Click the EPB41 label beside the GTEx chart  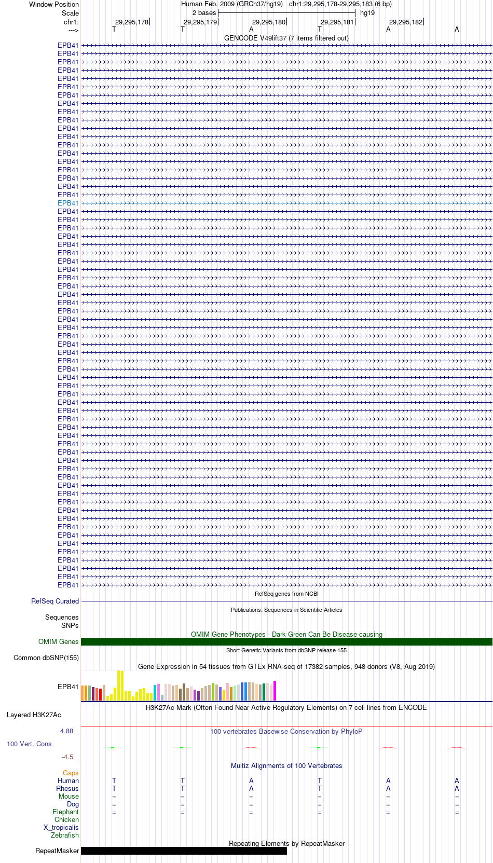68,687
